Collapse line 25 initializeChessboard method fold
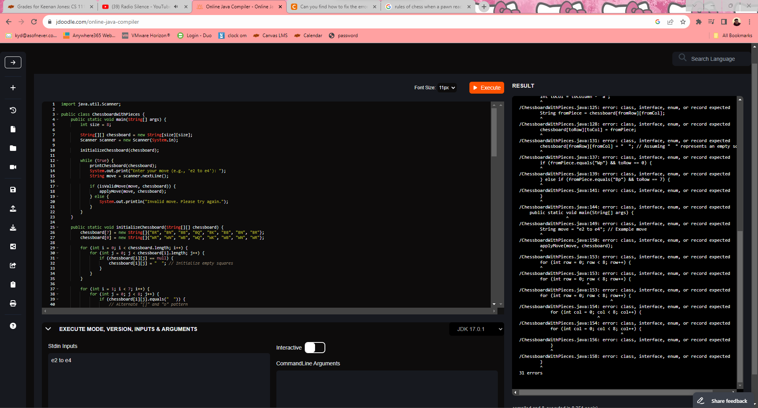 point(58,227)
